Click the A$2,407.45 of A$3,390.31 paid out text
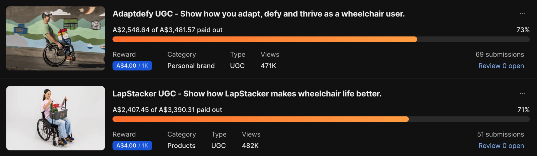The height and width of the screenshot is (156, 537). coord(167,110)
